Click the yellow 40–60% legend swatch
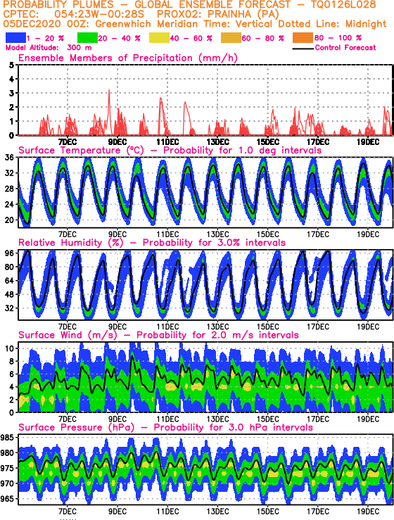The image size is (394, 520). pyautogui.click(x=159, y=38)
